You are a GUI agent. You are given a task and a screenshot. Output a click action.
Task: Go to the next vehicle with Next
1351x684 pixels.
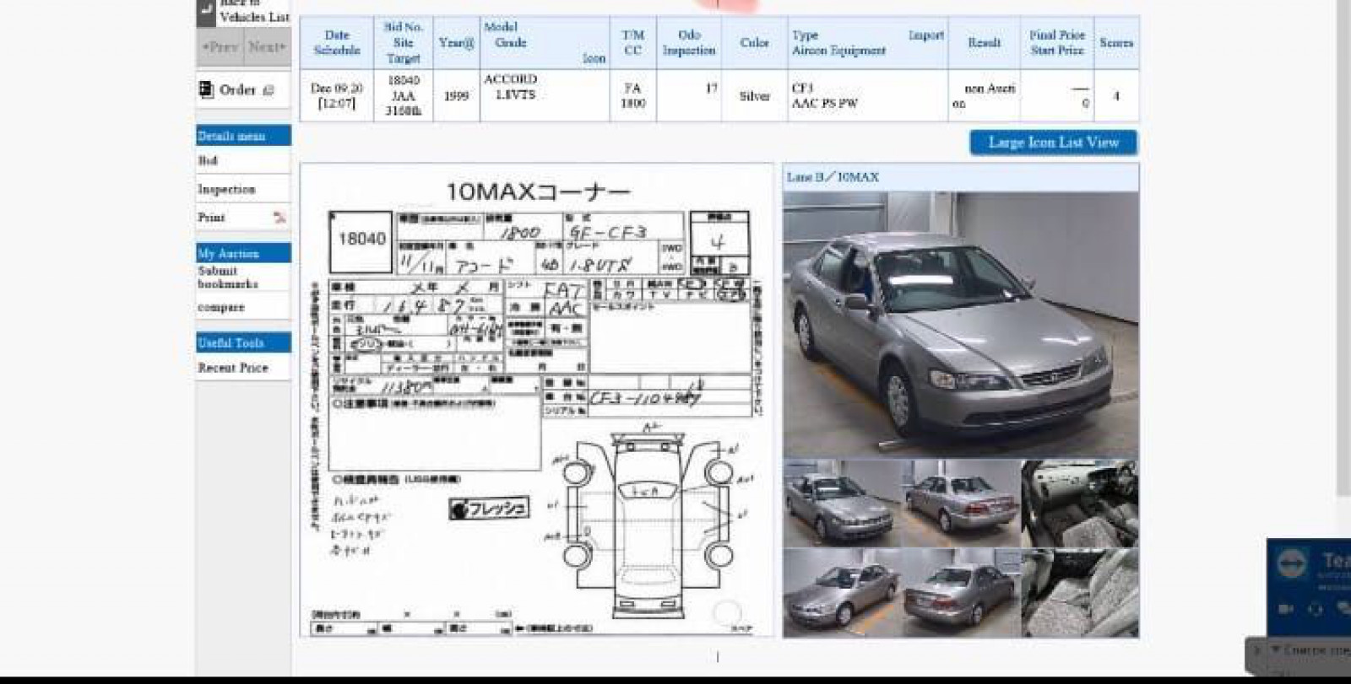(x=267, y=47)
